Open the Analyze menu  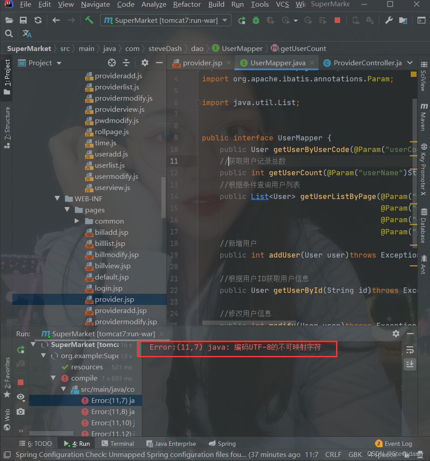[154, 4]
